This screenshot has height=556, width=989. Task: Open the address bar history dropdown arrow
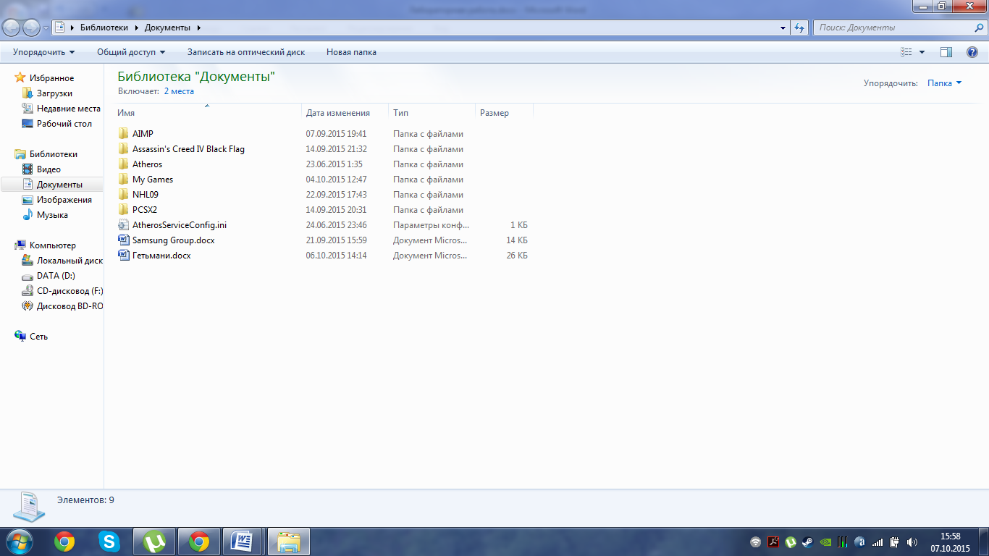click(783, 28)
